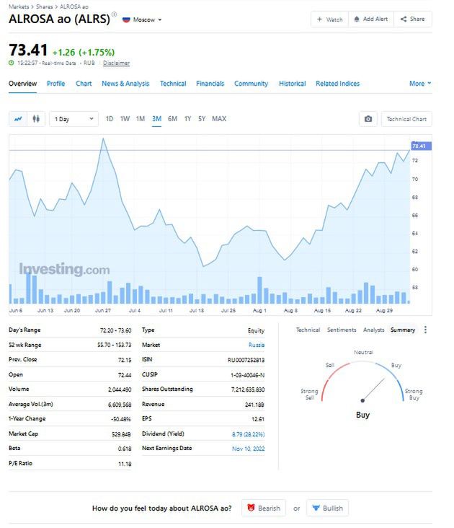Image resolution: width=454 pixels, height=528 pixels.
Task: Select the 1Y chart range
Action: tap(187, 119)
